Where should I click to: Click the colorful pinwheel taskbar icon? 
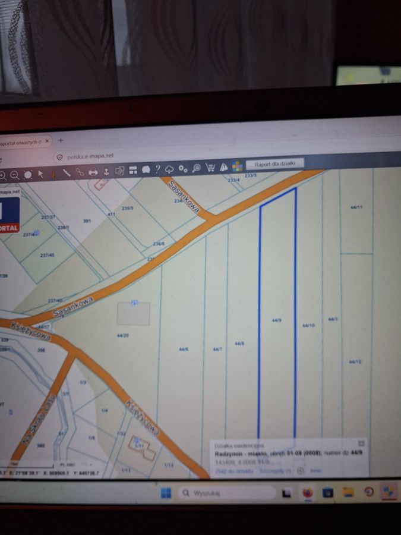(389, 492)
